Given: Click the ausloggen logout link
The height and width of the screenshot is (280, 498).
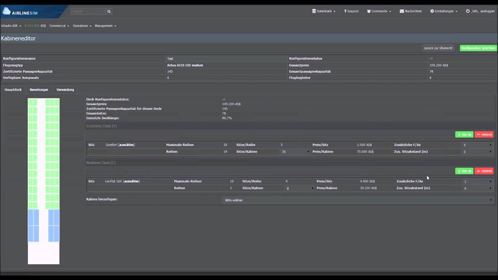Looking at the screenshot, I should click(480, 11).
